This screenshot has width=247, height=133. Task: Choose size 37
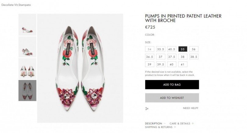click(x=161, y=57)
